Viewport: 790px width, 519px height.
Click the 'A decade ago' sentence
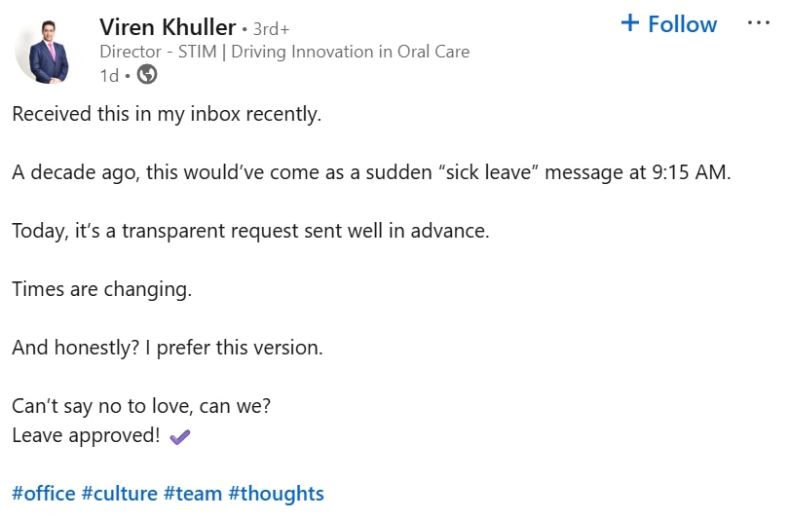point(371,173)
